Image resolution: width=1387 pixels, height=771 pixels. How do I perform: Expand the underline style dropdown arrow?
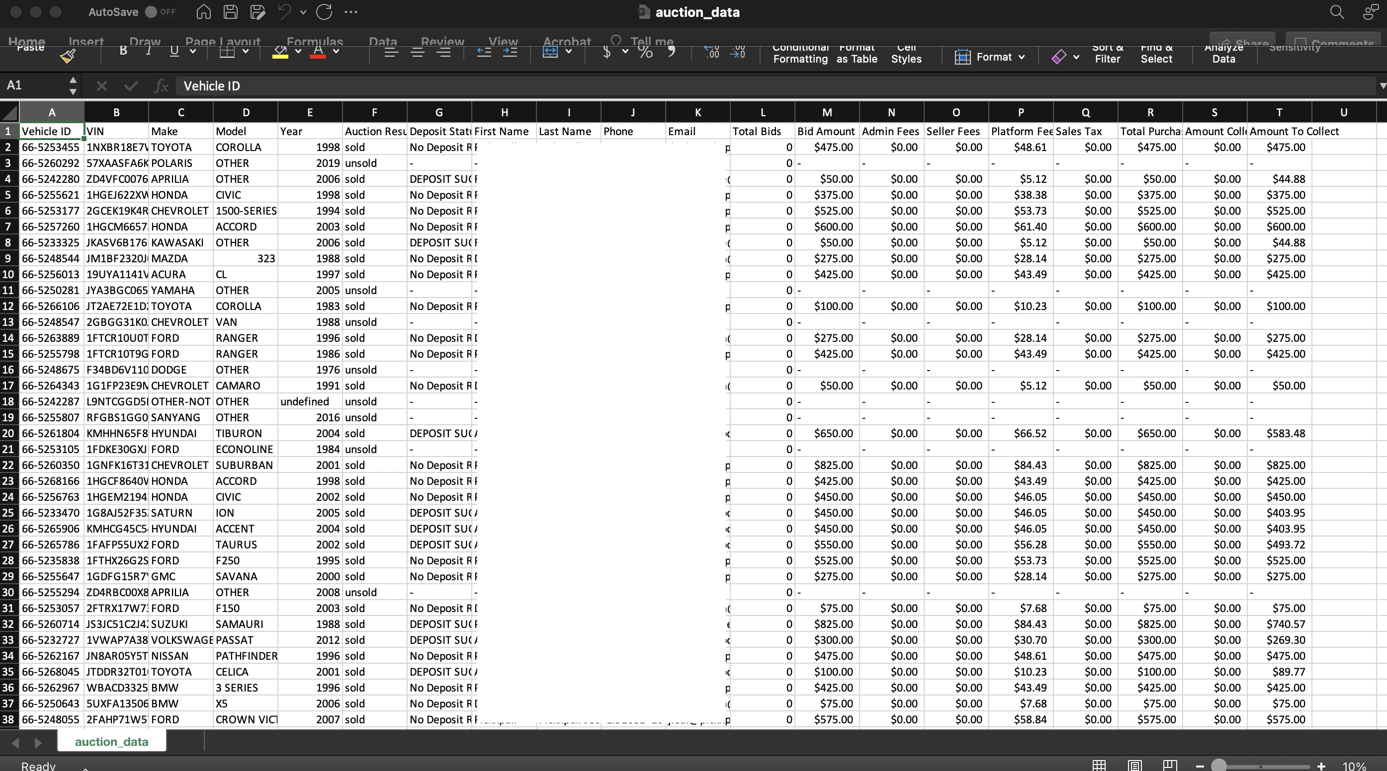pyautogui.click(x=193, y=52)
